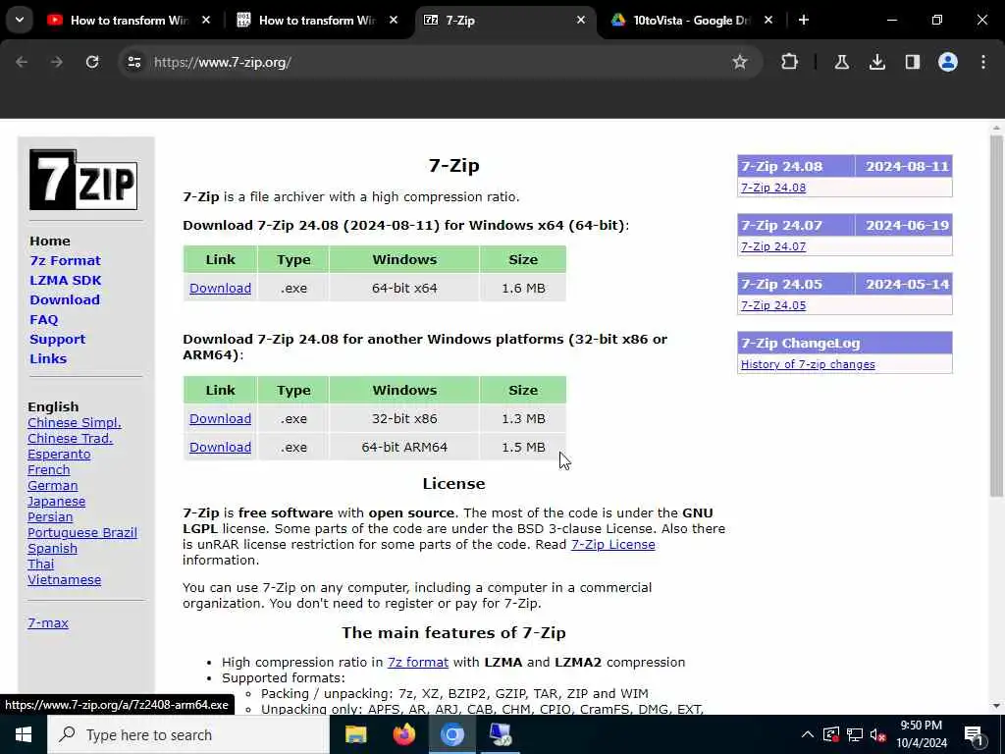This screenshot has height=754, width=1005.
Task: Toggle the browser side panel icon
Action: coord(913,62)
